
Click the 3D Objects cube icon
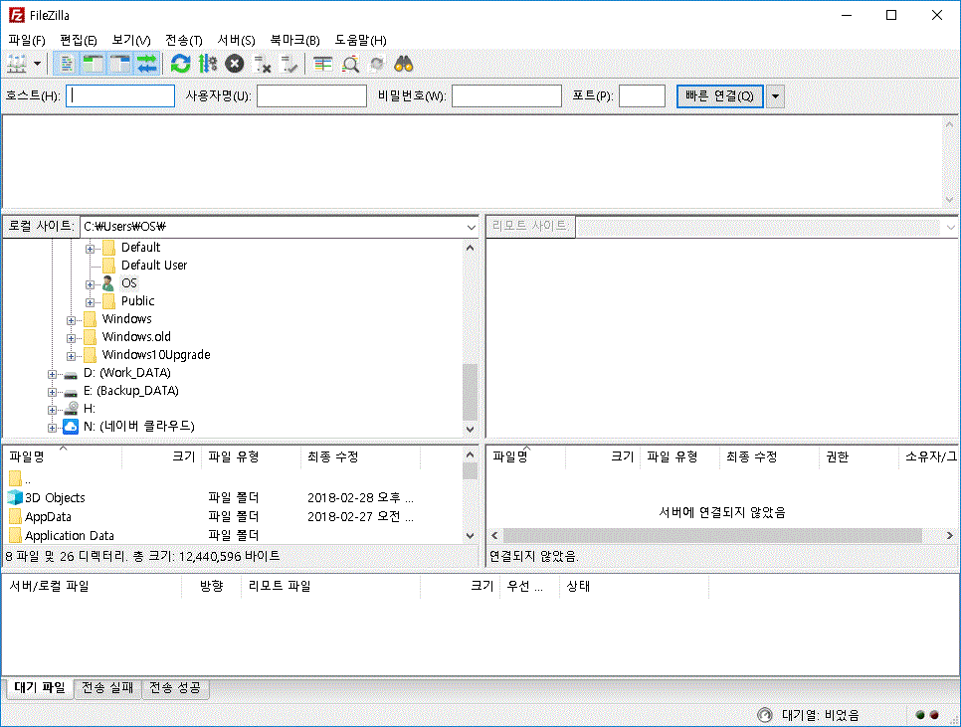coord(15,497)
